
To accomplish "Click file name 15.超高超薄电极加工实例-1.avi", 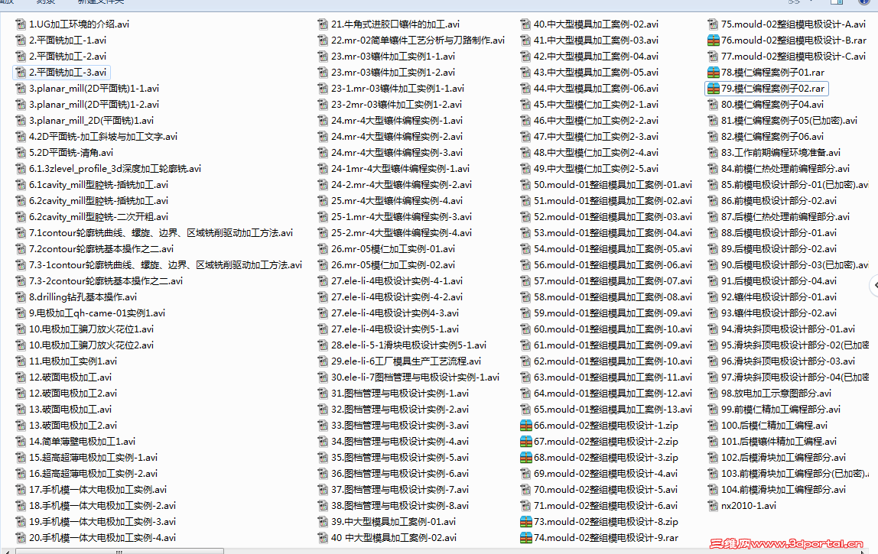I will (x=93, y=457).
